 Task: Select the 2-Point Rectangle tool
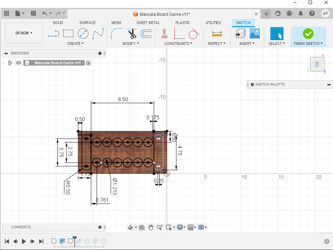tap(68, 34)
